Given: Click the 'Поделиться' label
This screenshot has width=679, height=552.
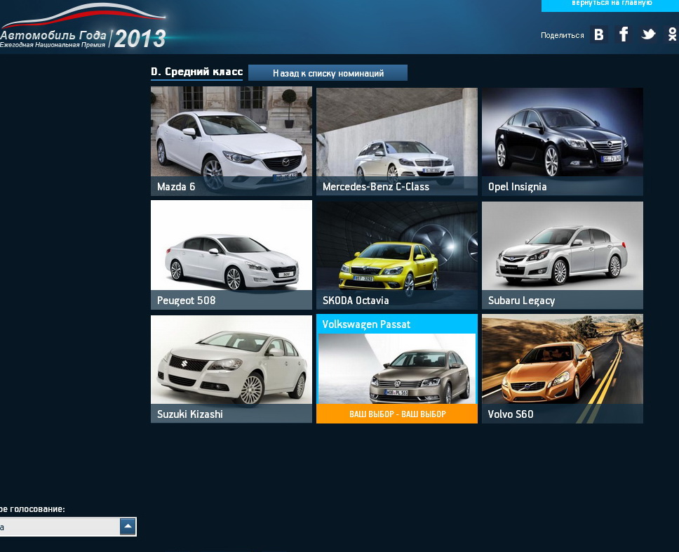Looking at the screenshot, I should 562,35.
